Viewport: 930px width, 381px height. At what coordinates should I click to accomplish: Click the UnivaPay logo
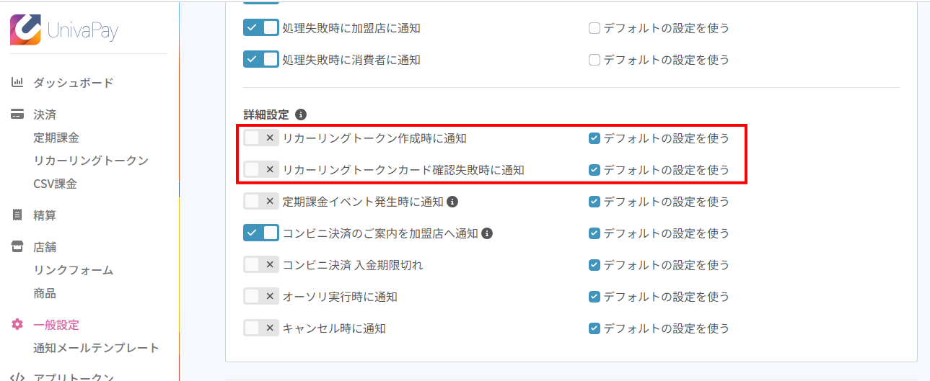64,31
